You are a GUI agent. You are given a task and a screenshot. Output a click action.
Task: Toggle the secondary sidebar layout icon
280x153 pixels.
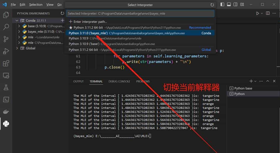235,4
